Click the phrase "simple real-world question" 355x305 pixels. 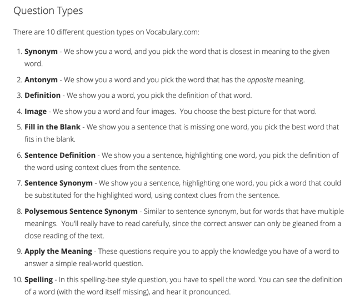99,264
